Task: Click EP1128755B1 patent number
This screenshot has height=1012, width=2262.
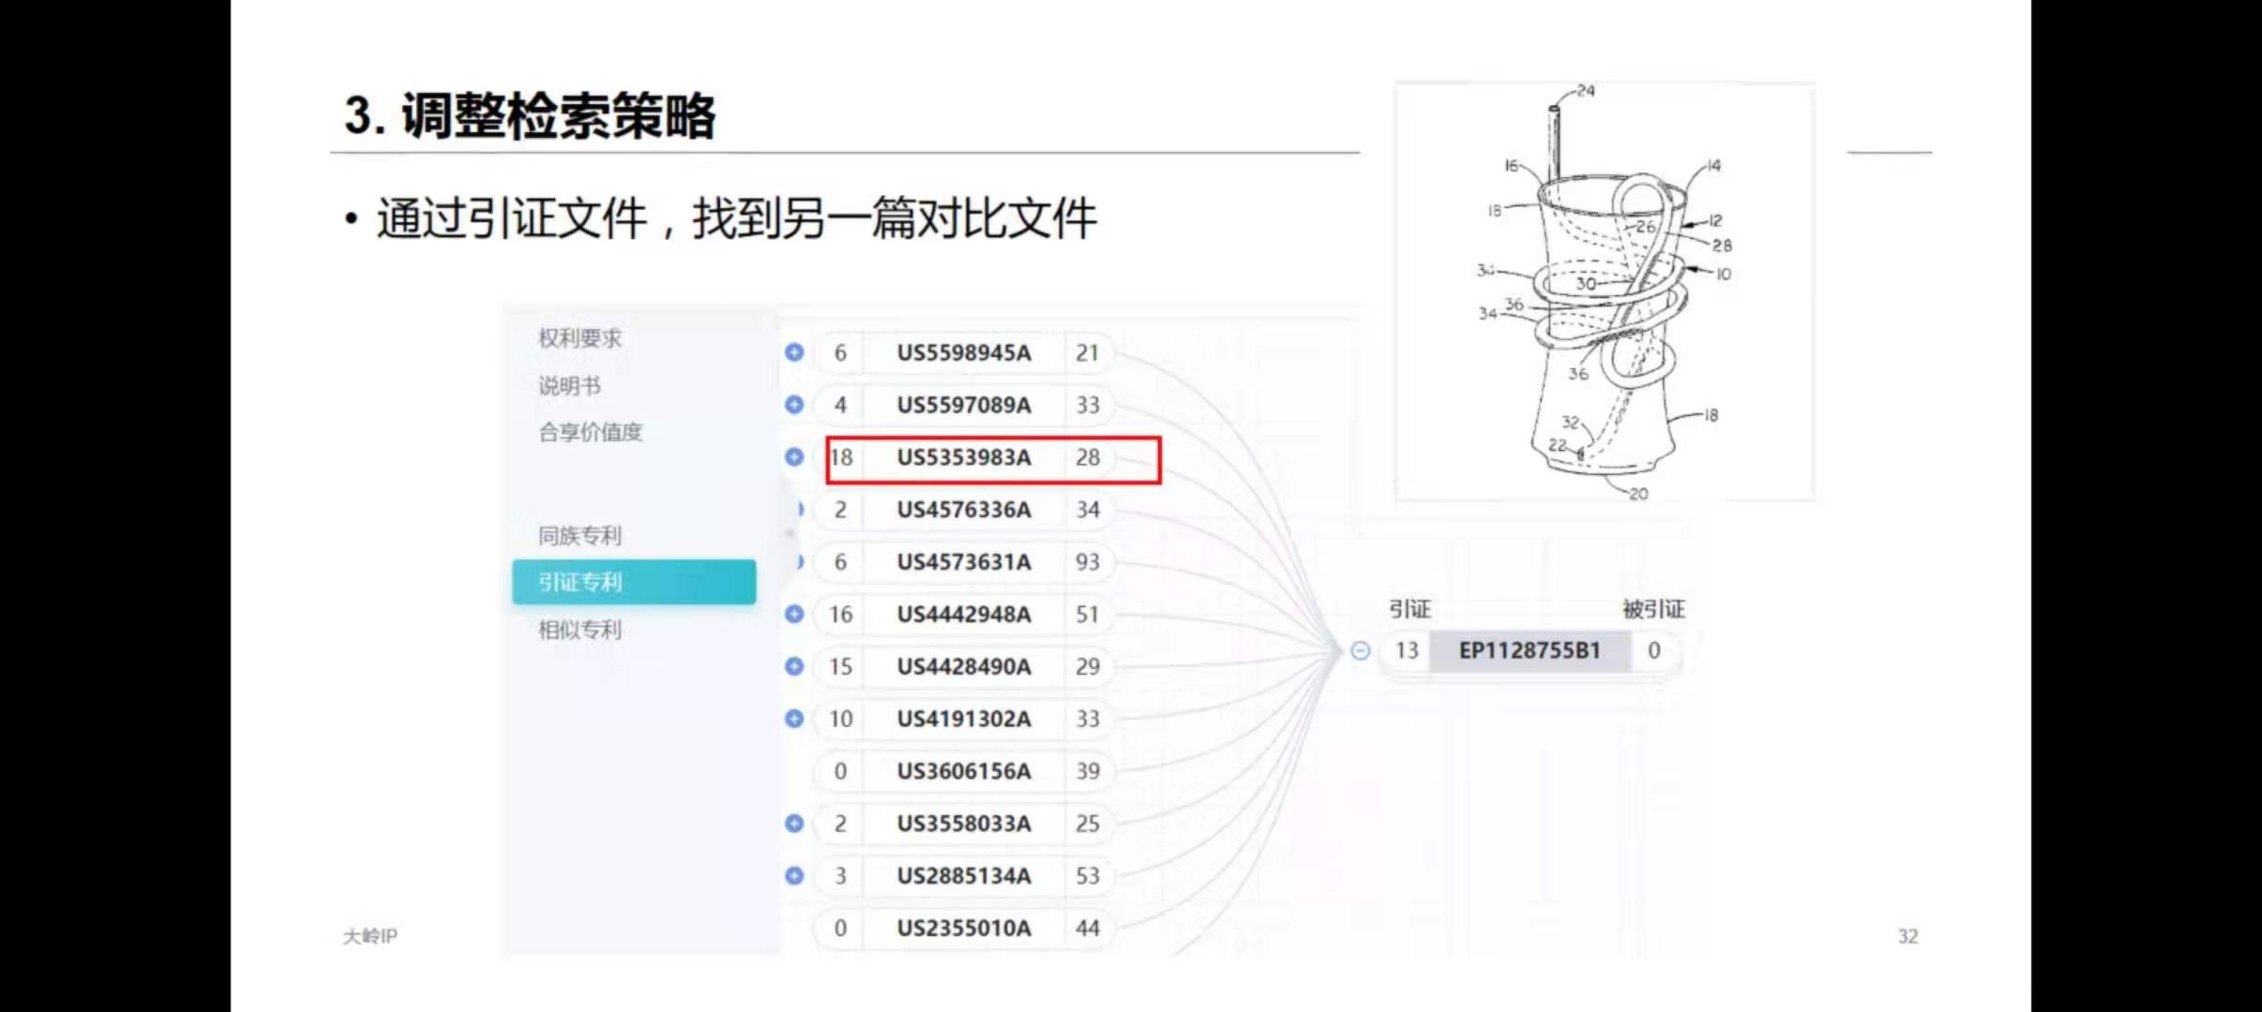Action: pyautogui.click(x=1530, y=650)
